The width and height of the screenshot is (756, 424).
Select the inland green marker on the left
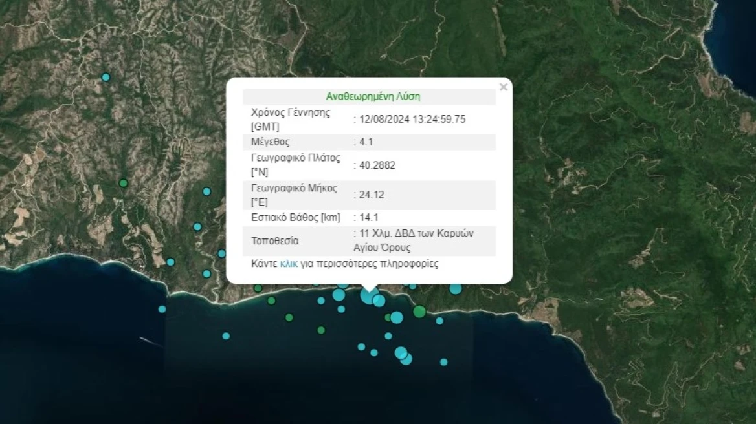tap(124, 183)
